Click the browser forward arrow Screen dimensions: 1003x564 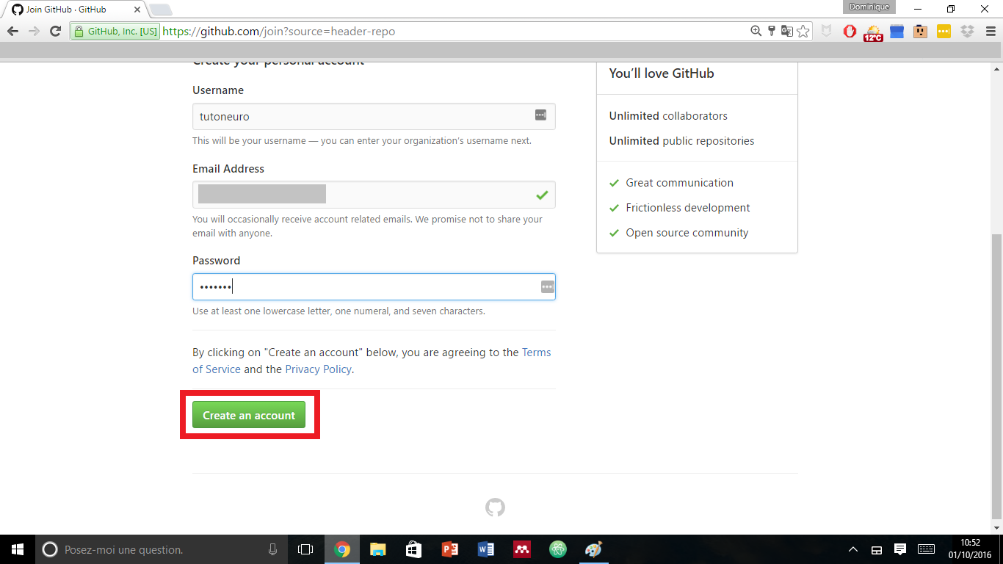34,32
